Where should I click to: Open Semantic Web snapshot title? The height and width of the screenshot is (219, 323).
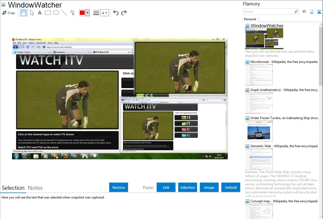284,146
